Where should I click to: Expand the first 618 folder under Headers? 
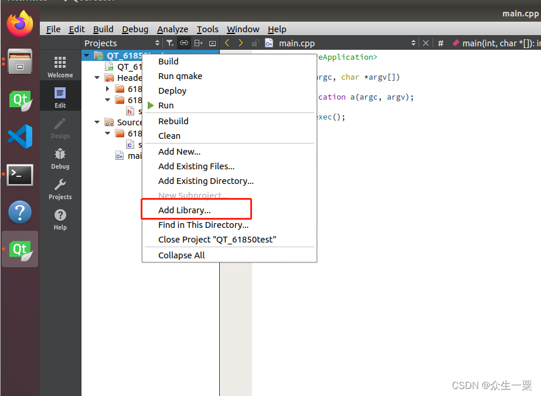click(x=108, y=89)
